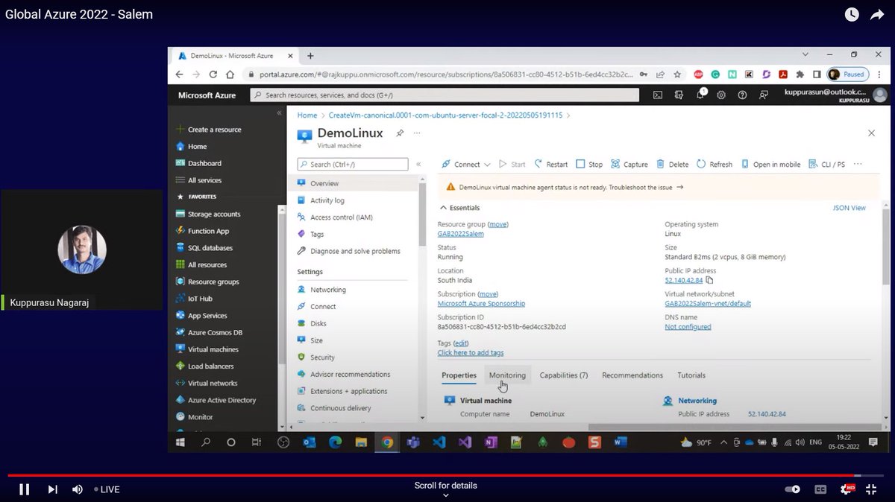Image resolution: width=895 pixels, height=502 pixels.
Task: Click Capture in VM toolbar
Action: point(629,165)
